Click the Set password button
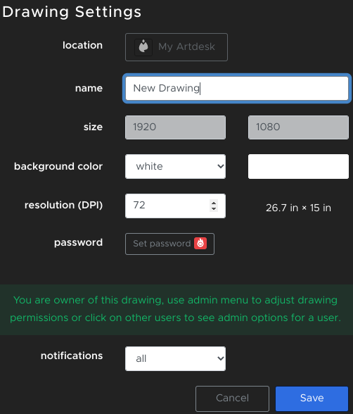This screenshot has width=353, height=414. click(169, 244)
